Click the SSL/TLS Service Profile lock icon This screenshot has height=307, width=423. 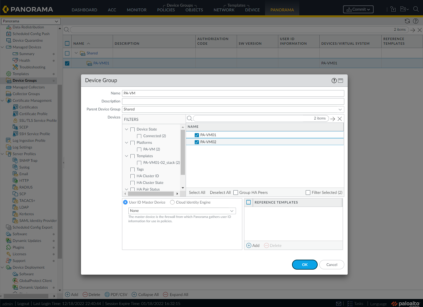pos(15,120)
